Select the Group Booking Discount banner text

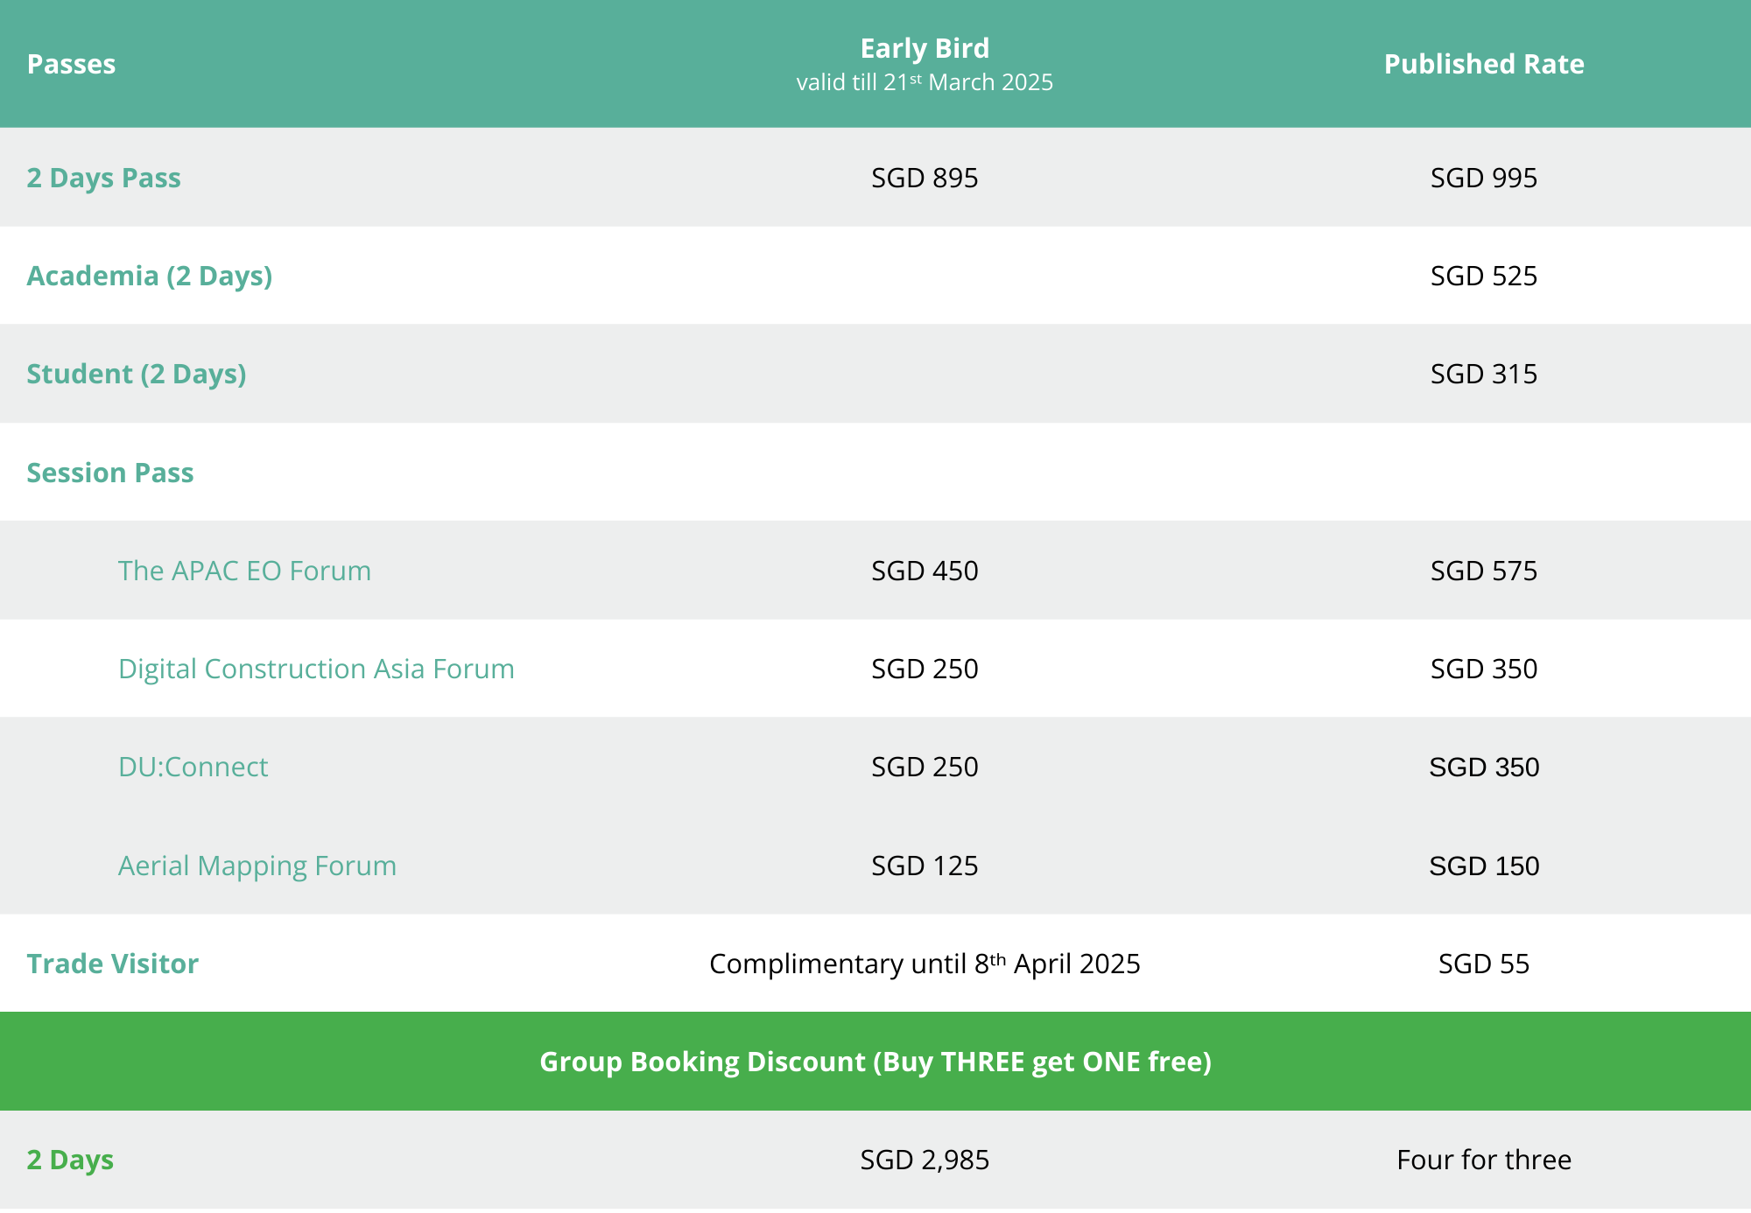tap(875, 1062)
